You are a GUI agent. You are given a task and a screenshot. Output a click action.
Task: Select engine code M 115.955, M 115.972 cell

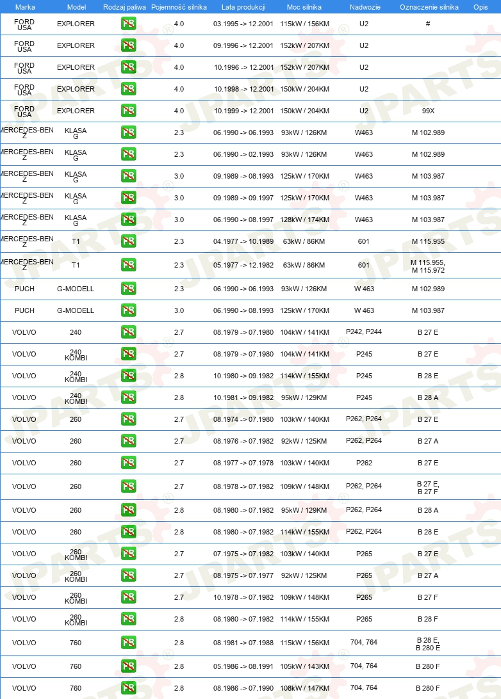pos(428,266)
